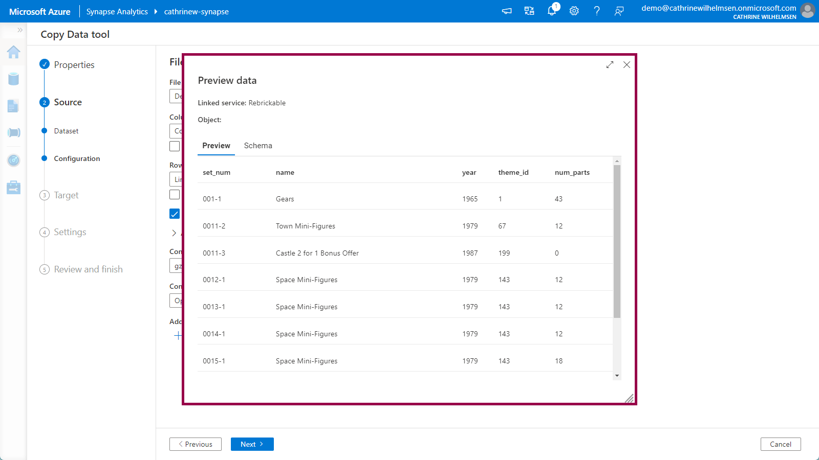Switch to the Schema tab
Viewport: 819px width, 460px height.
coord(258,146)
